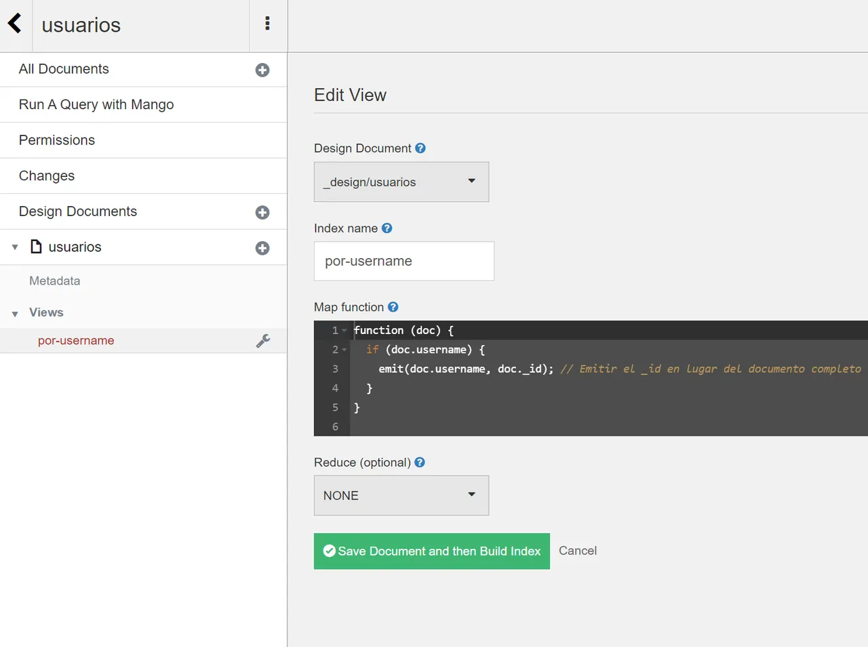Go back using the left arrow icon

coord(15,24)
